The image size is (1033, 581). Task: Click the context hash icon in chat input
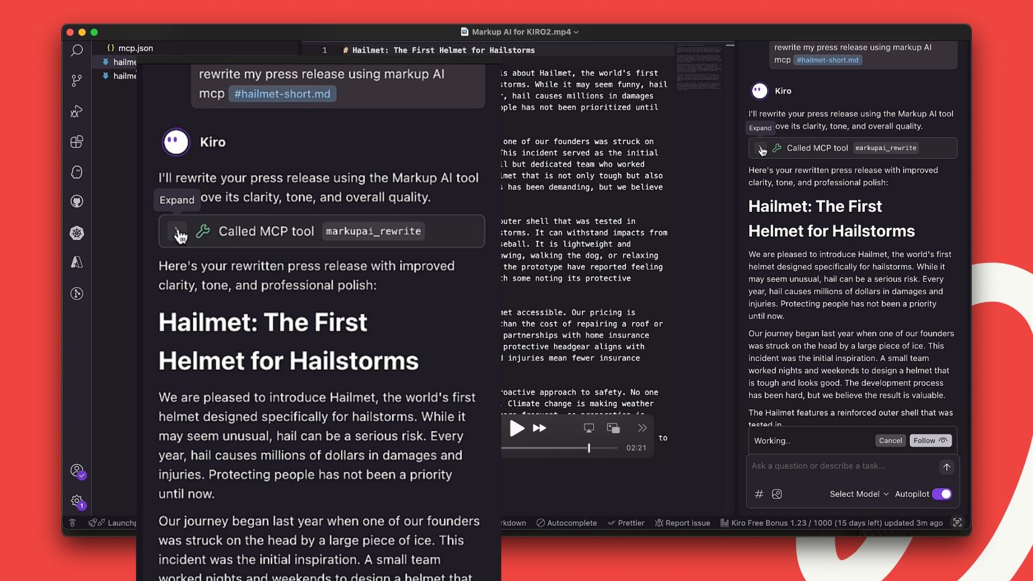click(759, 494)
